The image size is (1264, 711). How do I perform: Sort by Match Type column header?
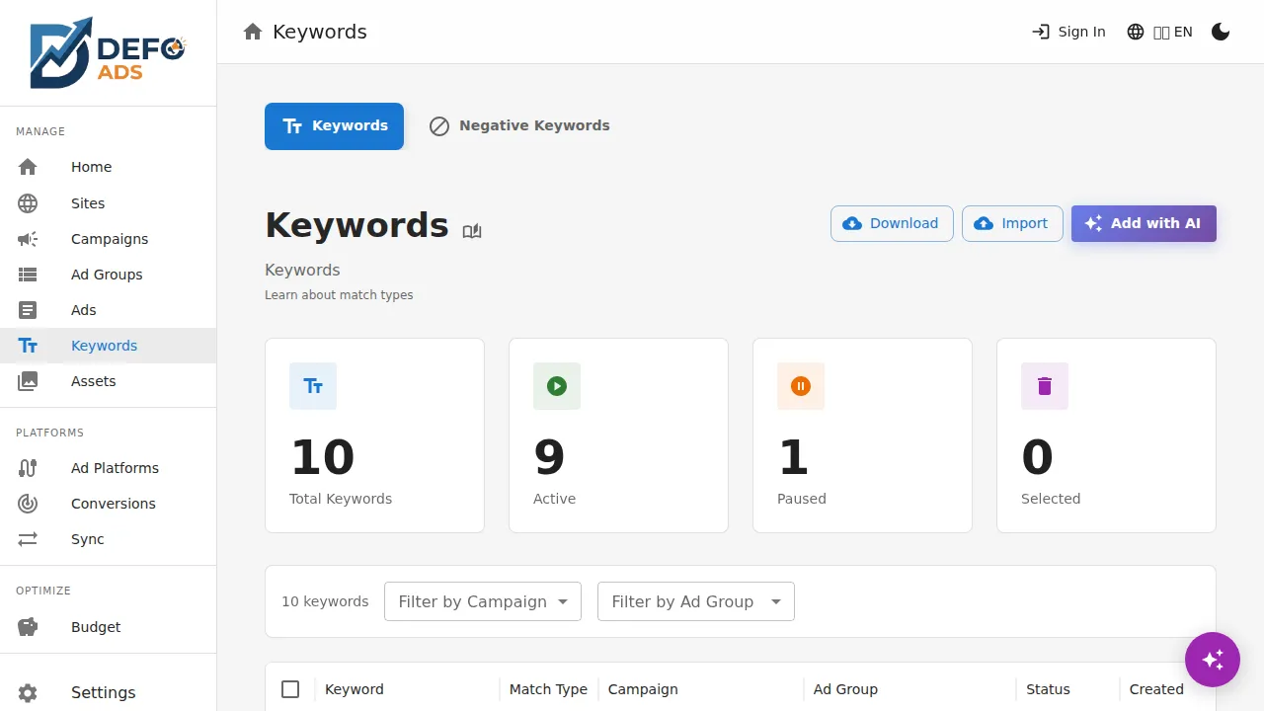click(x=548, y=689)
